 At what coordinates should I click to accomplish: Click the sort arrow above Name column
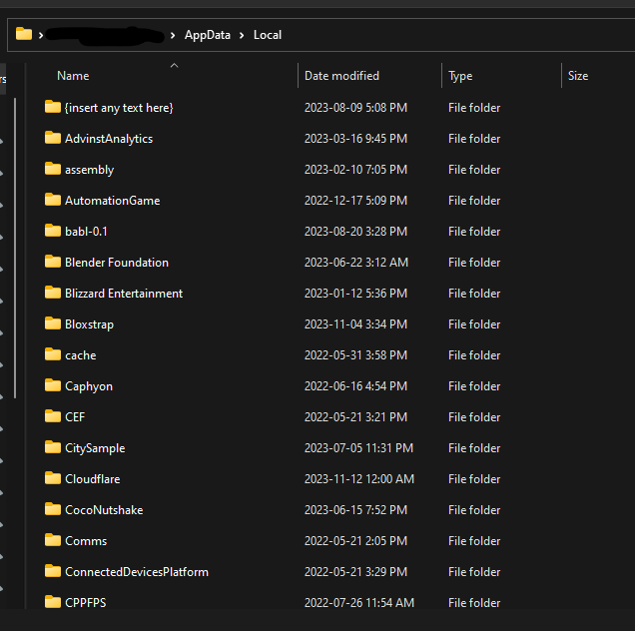174,66
